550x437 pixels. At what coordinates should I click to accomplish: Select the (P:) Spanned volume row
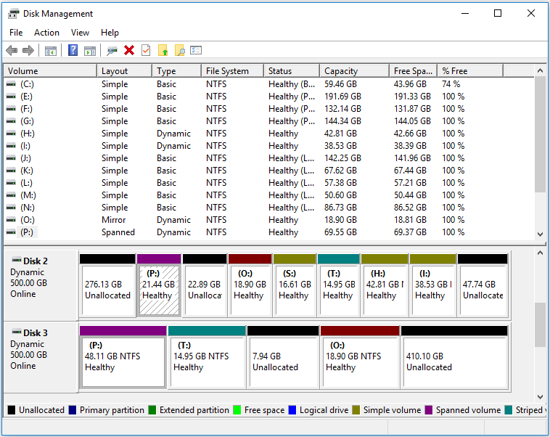tap(269, 232)
